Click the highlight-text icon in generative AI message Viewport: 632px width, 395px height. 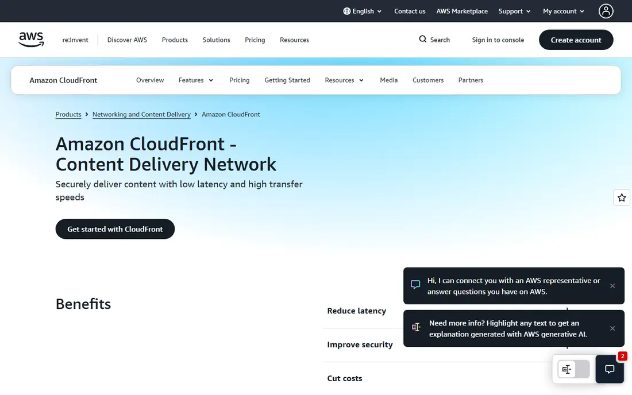coord(416,327)
